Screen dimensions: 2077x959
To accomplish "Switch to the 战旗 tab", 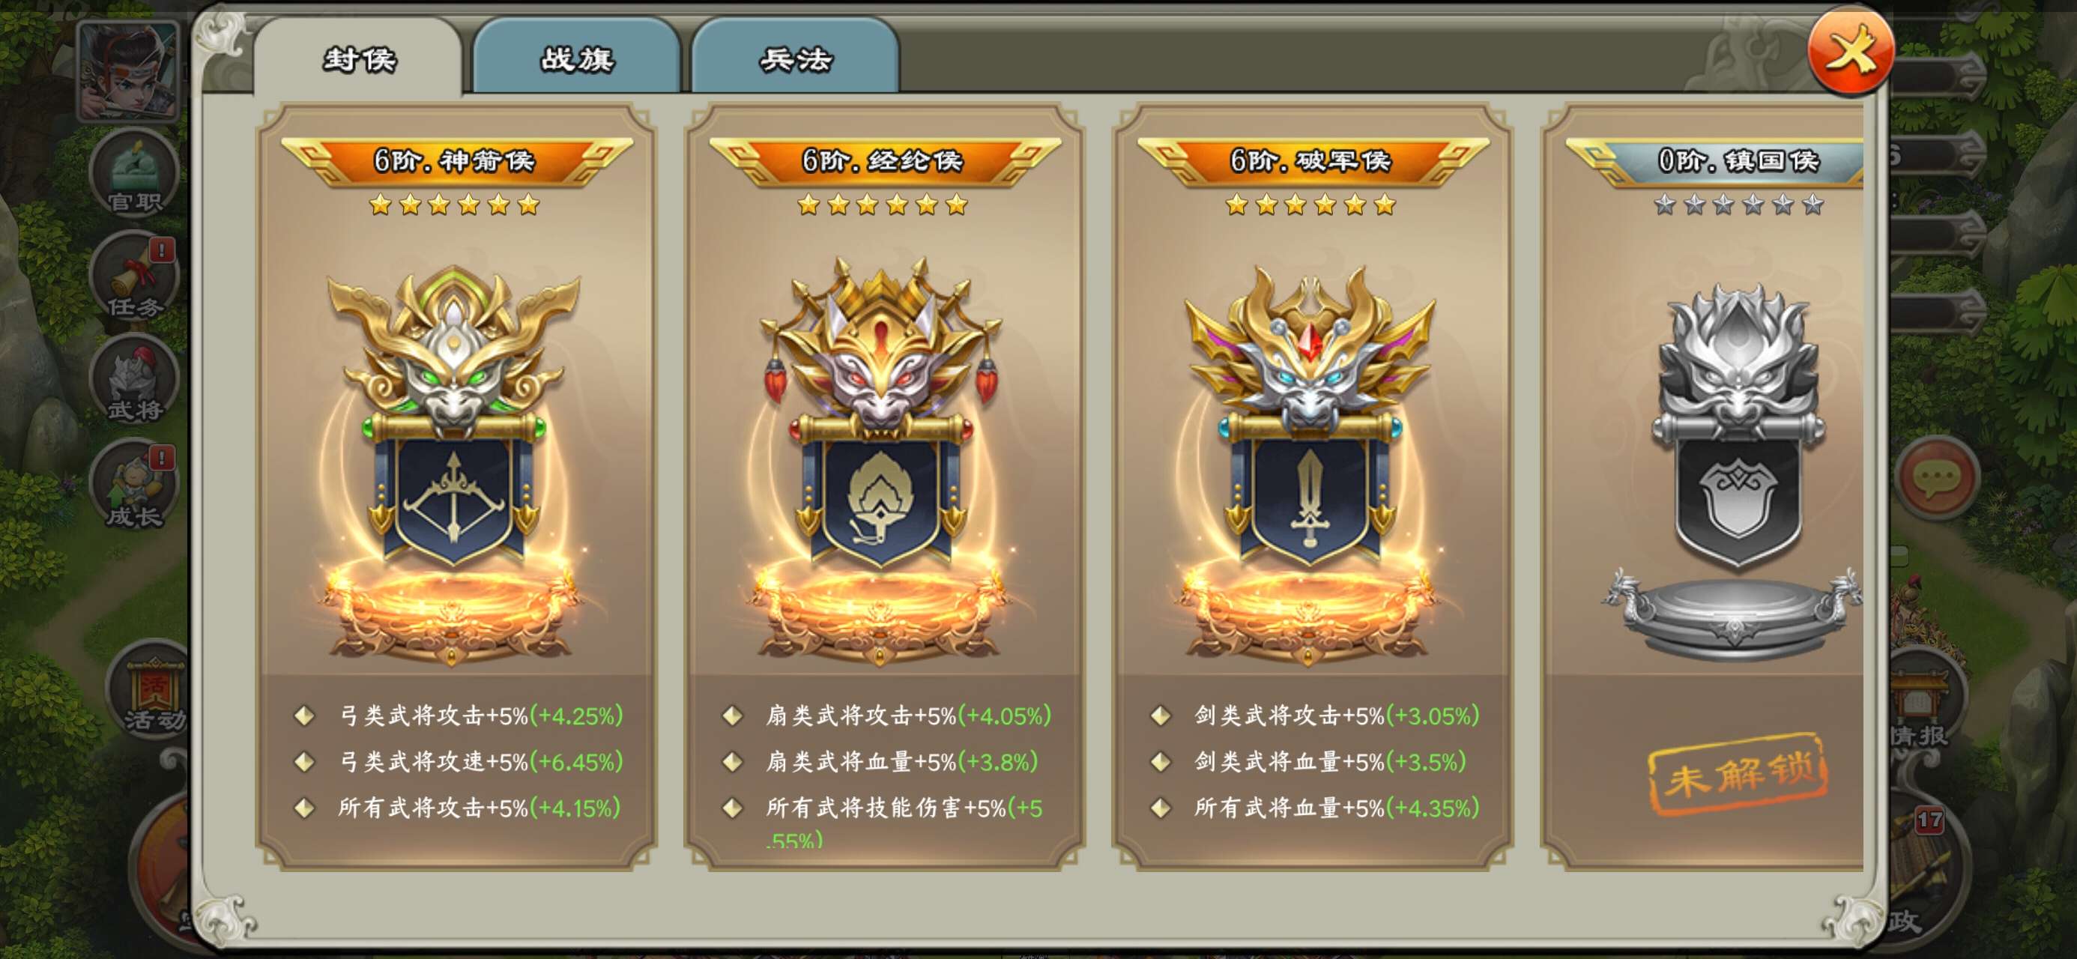I will point(576,58).
